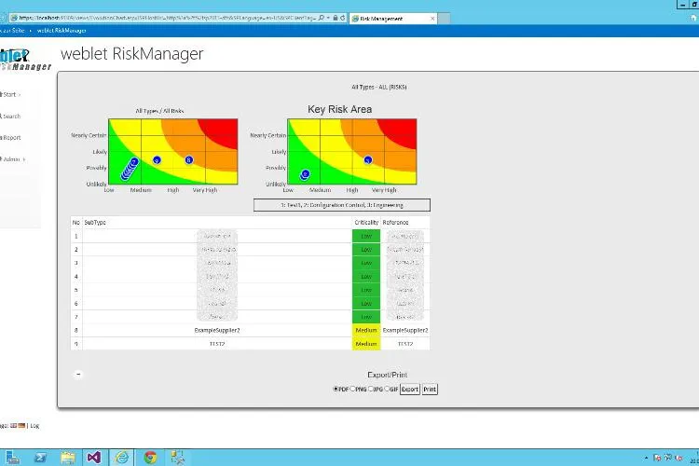Viewport: 699px width, 466px height.
Task: Click the address bar search magnifier icon
Action: tap(322, 18)
